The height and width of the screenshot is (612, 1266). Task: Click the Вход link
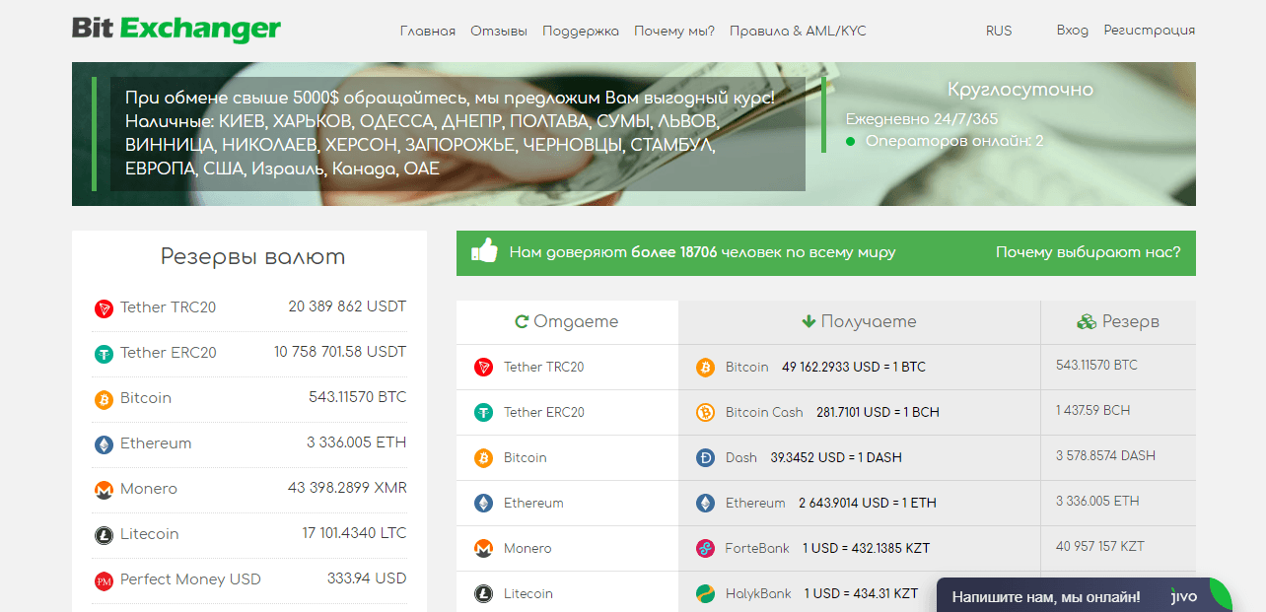tap(1073, 31)
